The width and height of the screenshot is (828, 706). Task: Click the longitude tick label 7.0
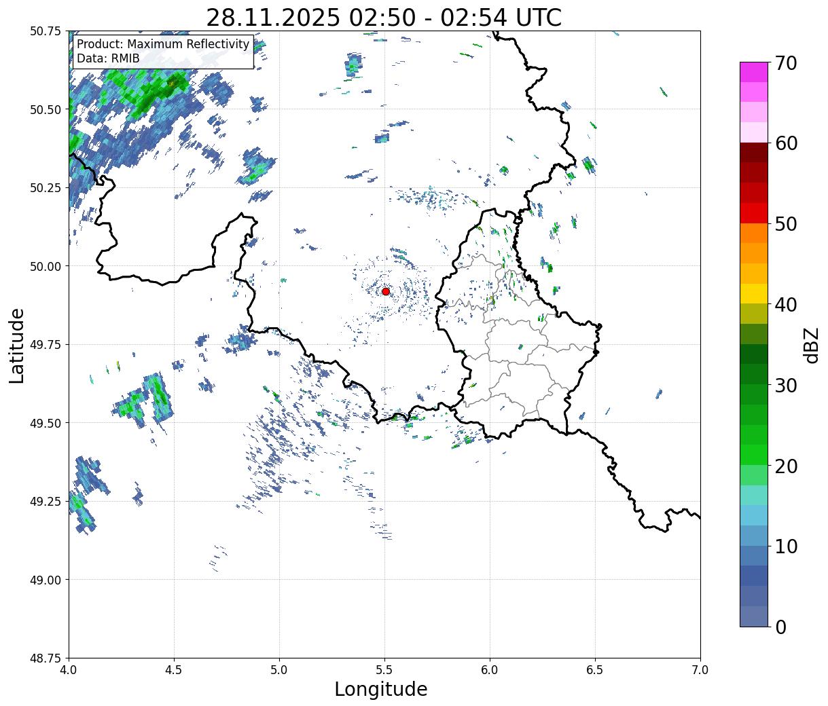(x=700, y=669)
